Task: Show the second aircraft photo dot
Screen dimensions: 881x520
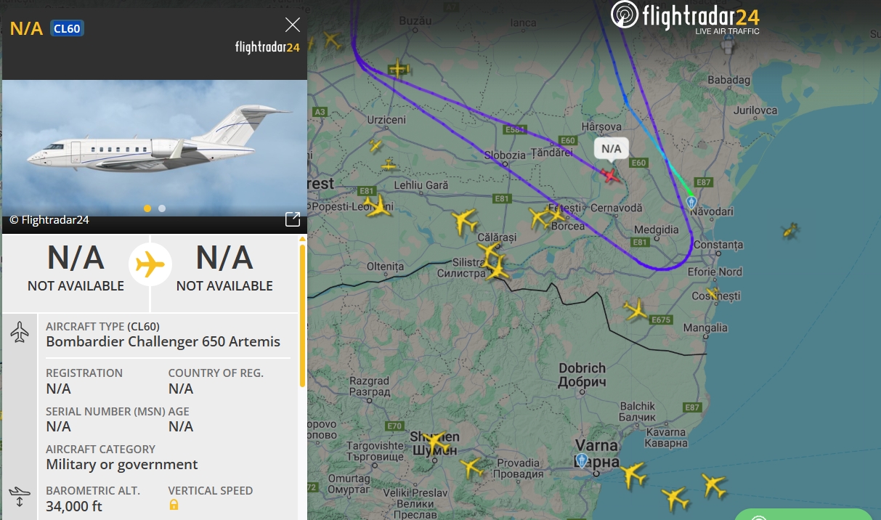Action: click(x=162, y=208)
